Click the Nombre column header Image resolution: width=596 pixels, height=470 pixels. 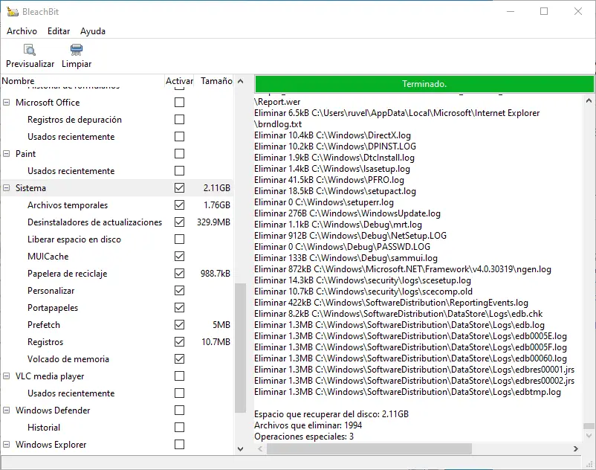click(x=82, y=81)
